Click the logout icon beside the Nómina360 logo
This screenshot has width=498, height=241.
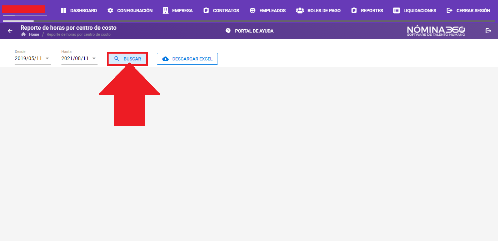pyautogui.click(x=488, y=31)
